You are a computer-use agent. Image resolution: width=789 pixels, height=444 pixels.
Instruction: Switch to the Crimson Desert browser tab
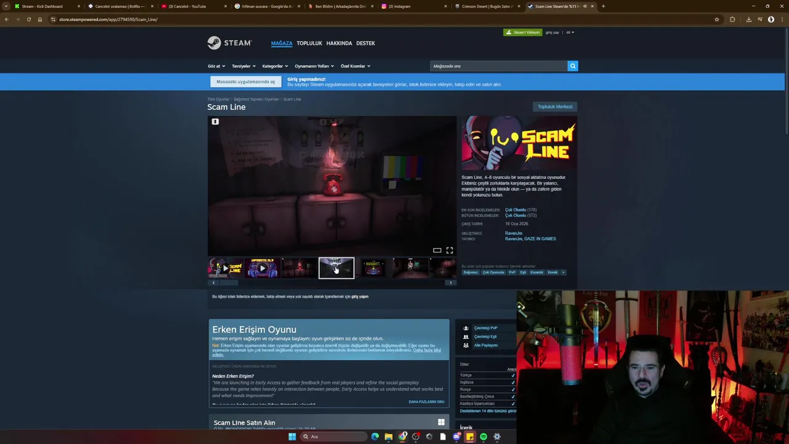pos(487,6)
